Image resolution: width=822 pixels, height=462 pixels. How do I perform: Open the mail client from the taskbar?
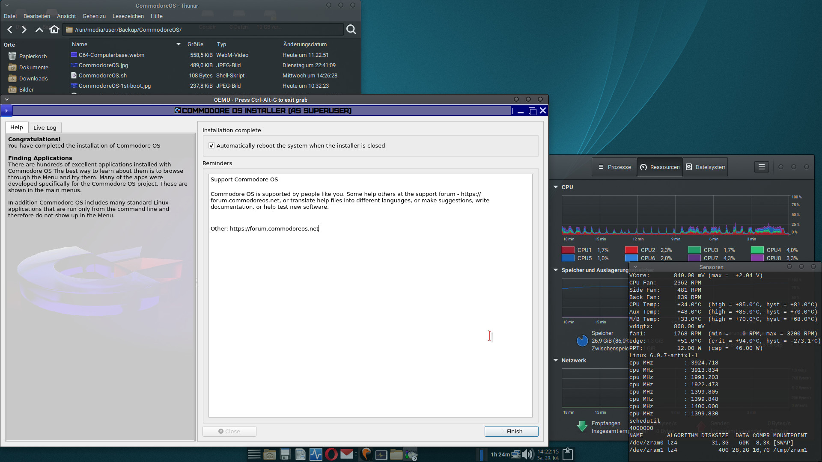pyautogui.click(x=347, y=454)
